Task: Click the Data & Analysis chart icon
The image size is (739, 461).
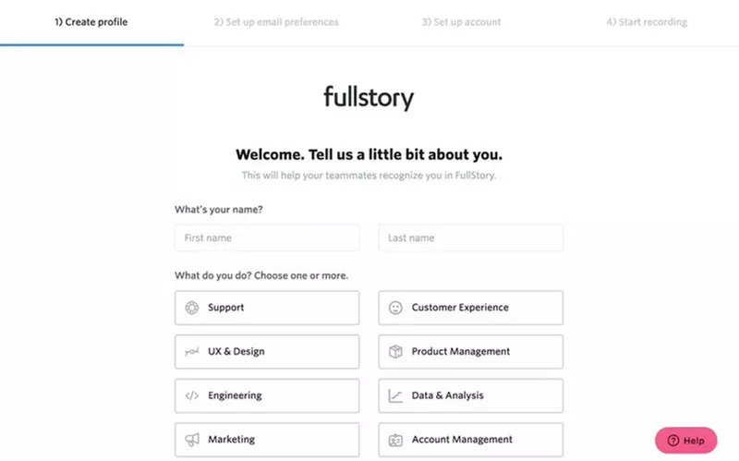Action: [x=395, y=395]
